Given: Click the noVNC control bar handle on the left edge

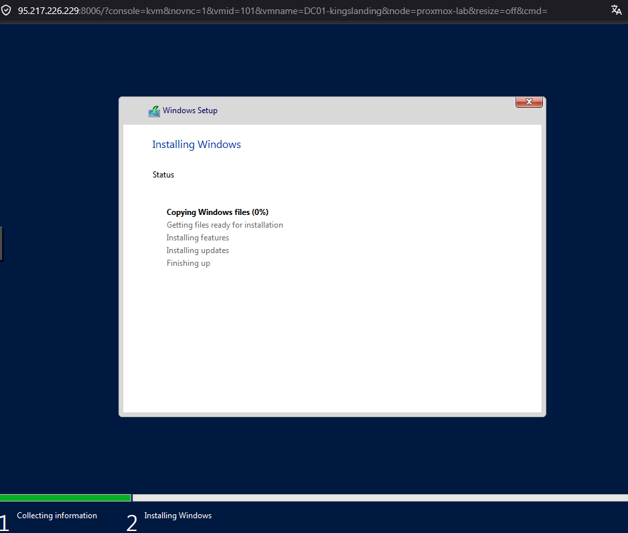Looking at the screenshot, I should (x=2, y=244).
